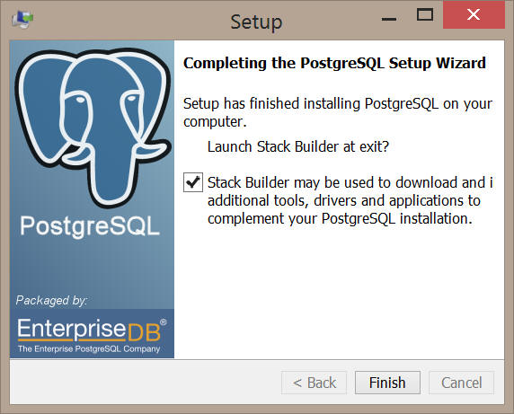Click the Setup installer icon in title bar
This screenshot has width=514, height=414.
[22, 19]
